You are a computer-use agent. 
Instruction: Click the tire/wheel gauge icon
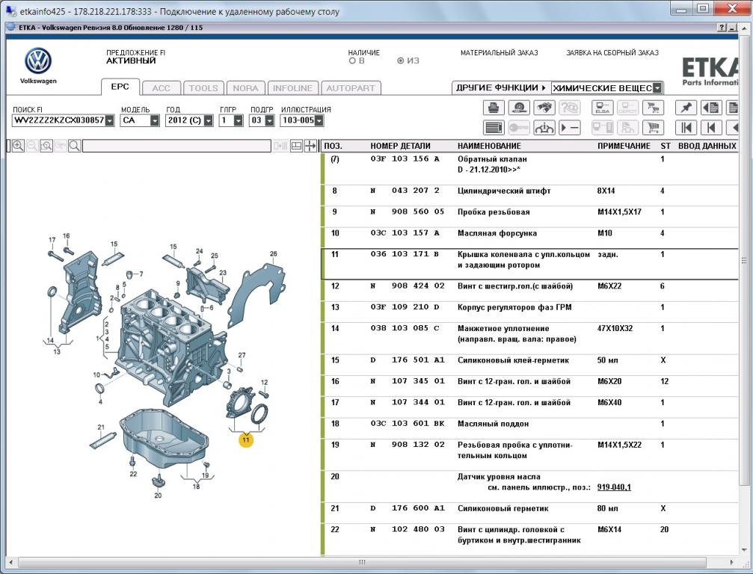pos(519,108)
